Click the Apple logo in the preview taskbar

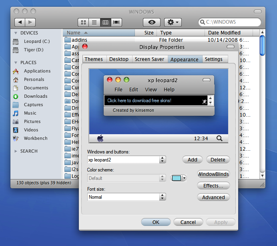click(100, 138)
